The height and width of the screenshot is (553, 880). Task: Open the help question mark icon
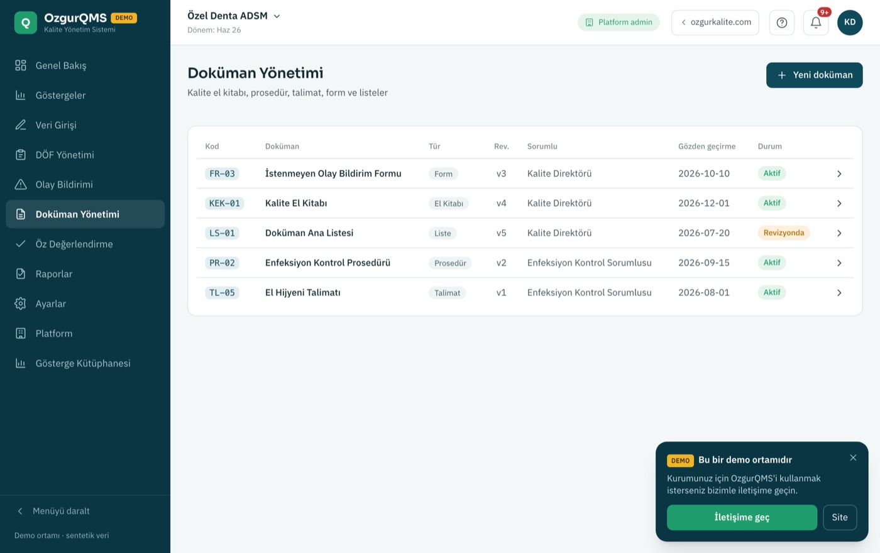(782, 23)
